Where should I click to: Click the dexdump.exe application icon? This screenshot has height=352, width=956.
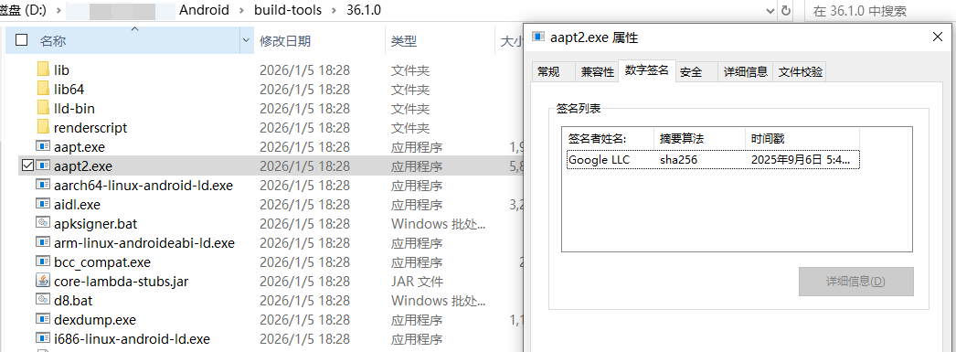(43, 319)
